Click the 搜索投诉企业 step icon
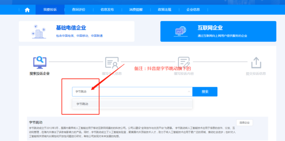Screen dimensions: 285x141 coord(40,62)
